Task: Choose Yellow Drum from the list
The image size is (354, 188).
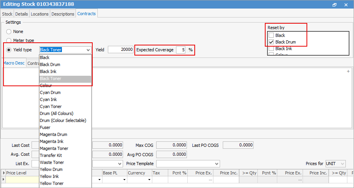Action: (65, 169)
